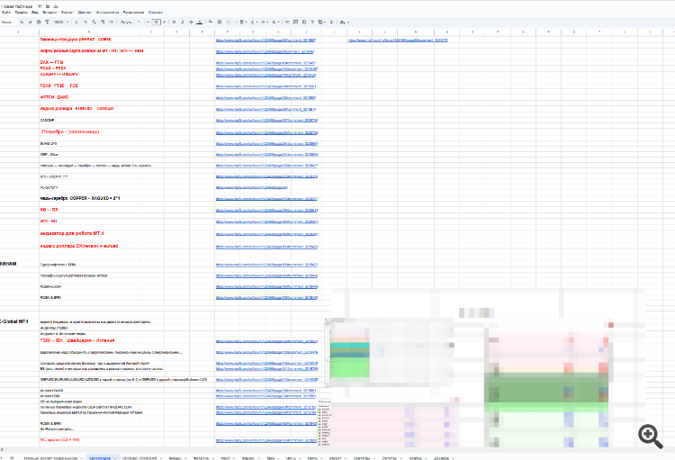Click the horizontal scrollbar left arrow

click(2, 450)
